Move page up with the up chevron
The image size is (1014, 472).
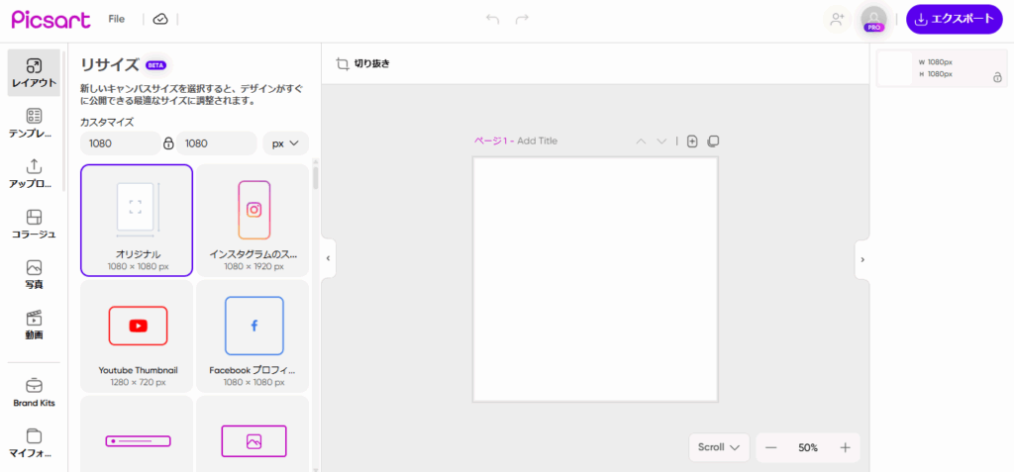click(641, 141)
